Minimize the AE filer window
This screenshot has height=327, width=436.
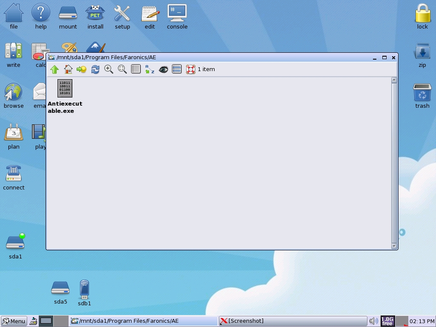pyautogui.click(x=375, y=58)
